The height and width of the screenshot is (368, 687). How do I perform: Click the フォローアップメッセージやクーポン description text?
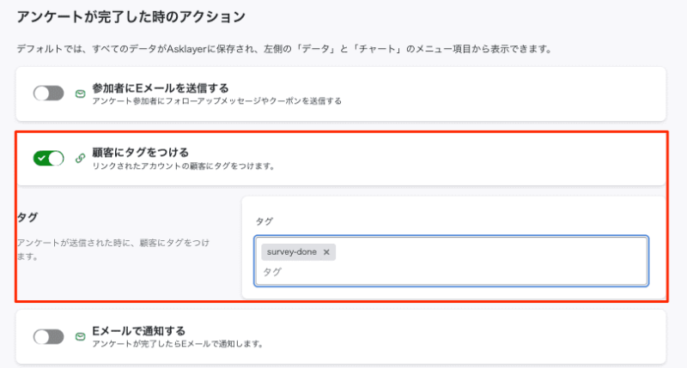(x=217, y=101)
